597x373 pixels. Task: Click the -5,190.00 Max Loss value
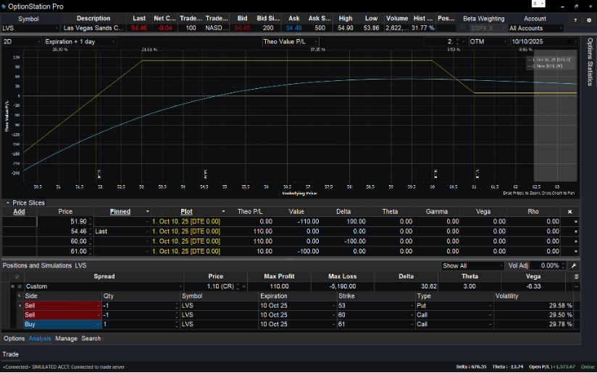coord(342,286)
